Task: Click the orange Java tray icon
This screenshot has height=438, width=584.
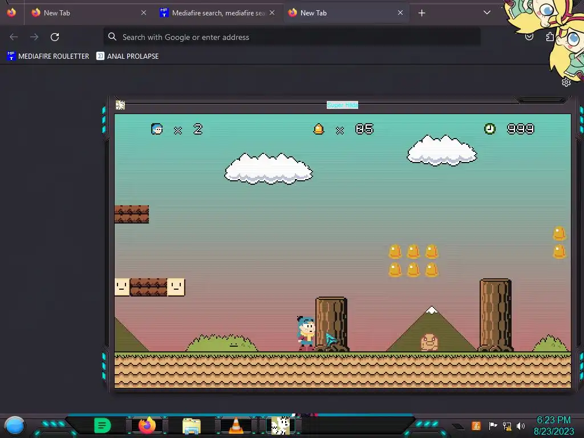Action: (x=476, y=425)
